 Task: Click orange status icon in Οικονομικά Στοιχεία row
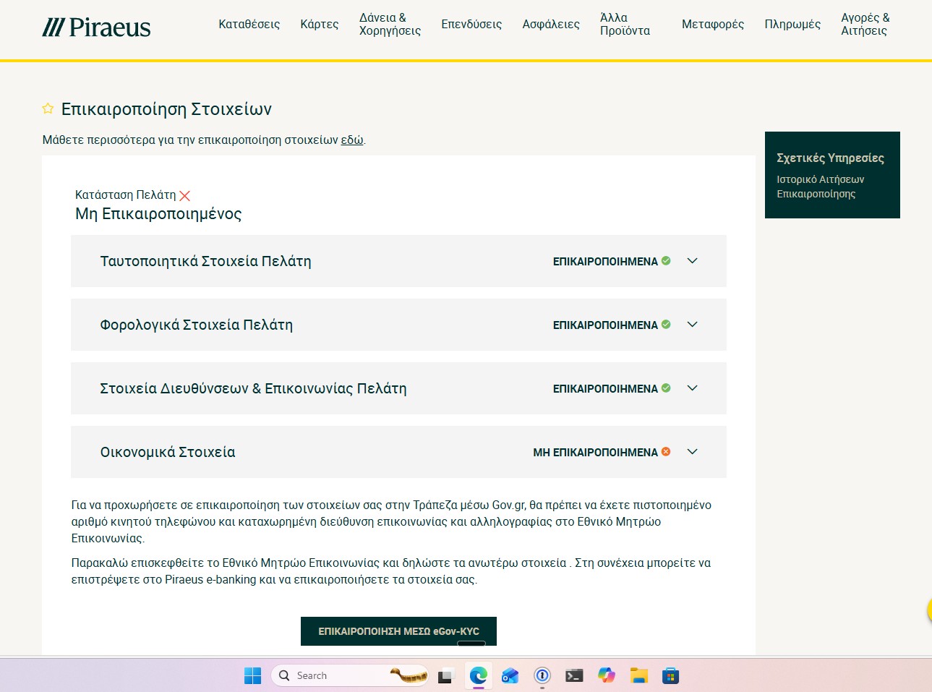pos(666,452)
